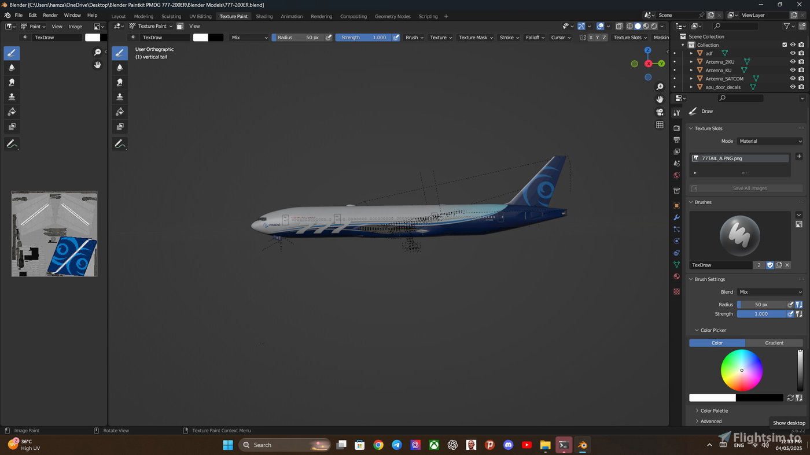Open the Material properties sphere tab

(x=676, y=276)
